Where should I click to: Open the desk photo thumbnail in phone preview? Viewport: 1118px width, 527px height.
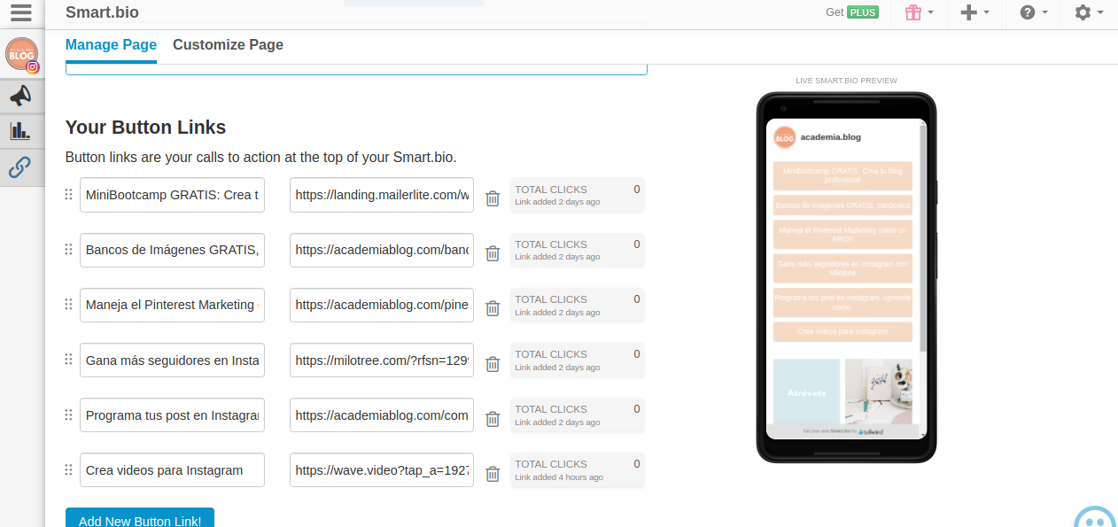click(879, 391)
